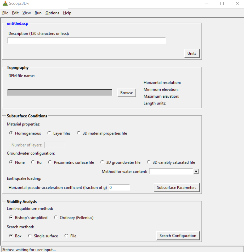Click 'Minimum elevation:' label
The image size is (244, 252).
161,89
